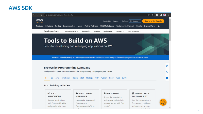Select the Kotlin language tab
The width and height of the screenshot is (203, 114).
coord(75,78)
